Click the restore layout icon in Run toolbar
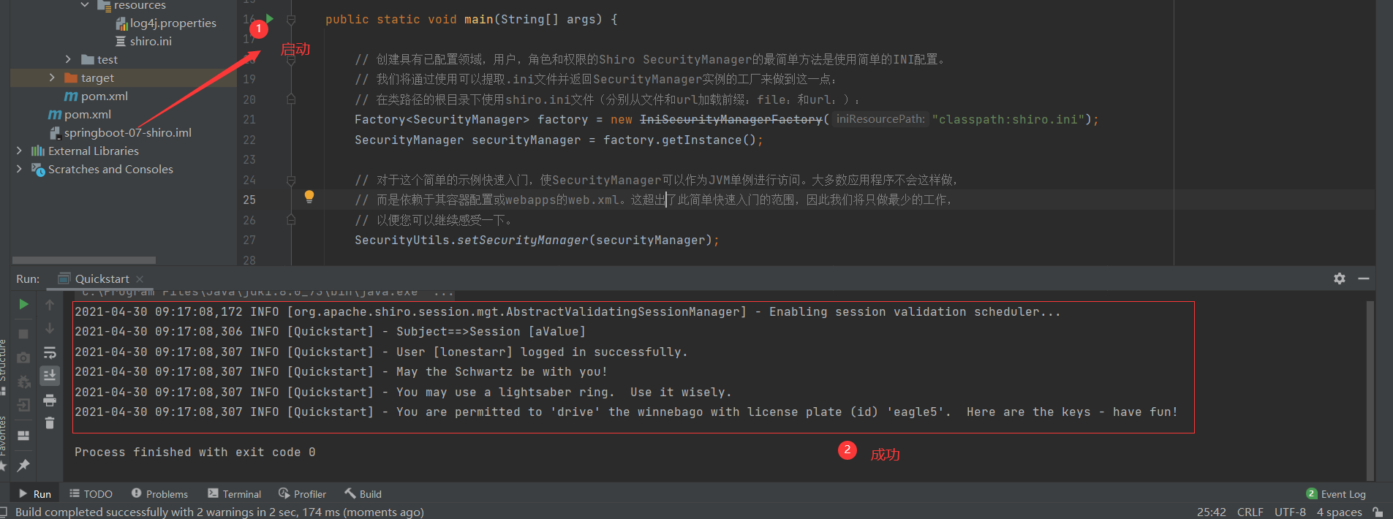The height and width of the screenshot is (519, 1393). pos(23,436)
